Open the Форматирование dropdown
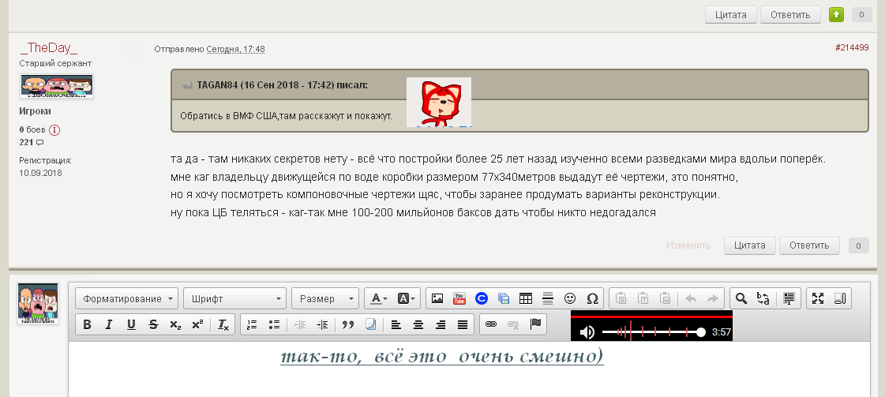The width and height of the screenshot is (885, 397). (126, 298)
